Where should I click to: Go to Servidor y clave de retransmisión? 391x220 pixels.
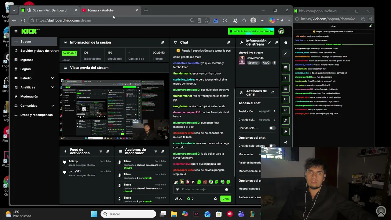coord(36,51)
